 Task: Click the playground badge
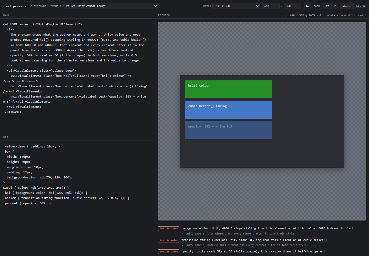38,6
